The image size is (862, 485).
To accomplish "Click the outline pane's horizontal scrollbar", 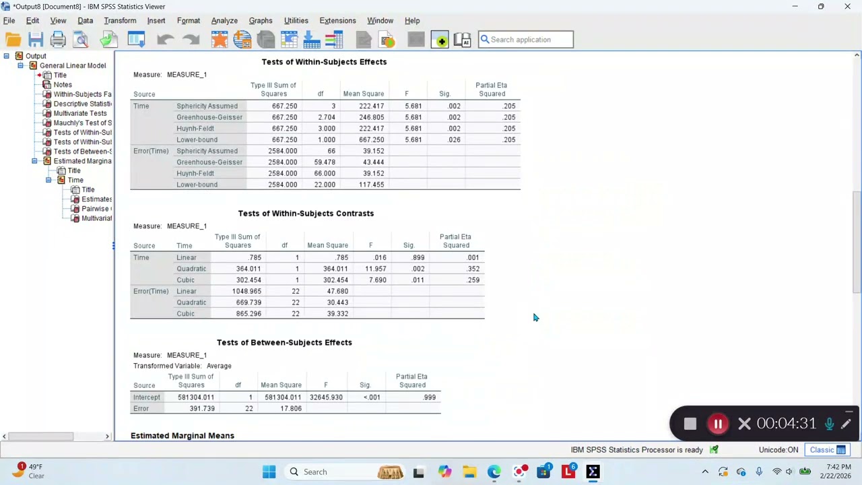I will pyautogui.click(x=42, y=437).
